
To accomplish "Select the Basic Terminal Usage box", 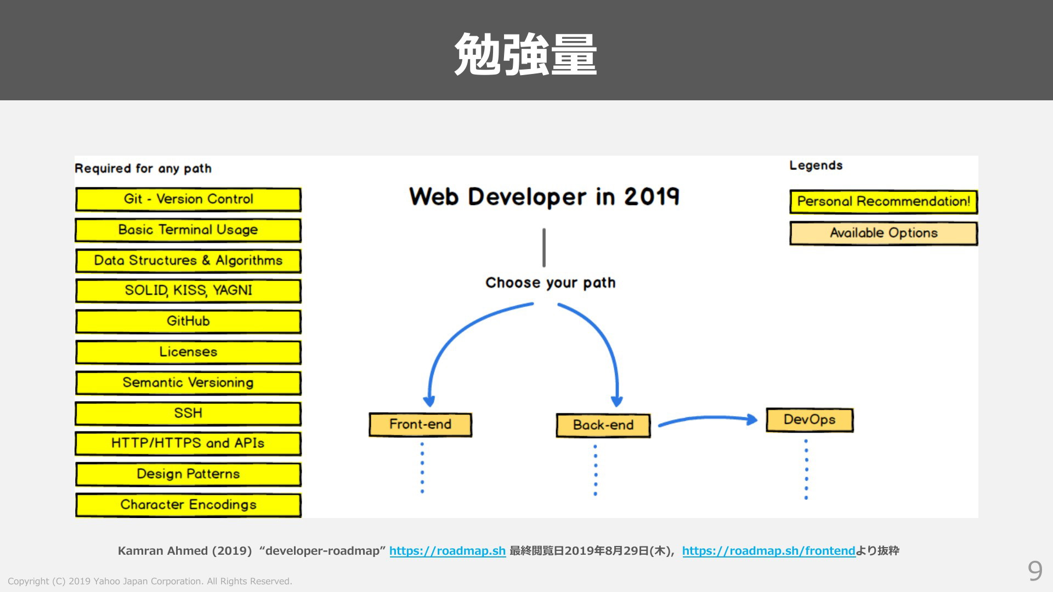I will pyautogui.click(x=188, y=230).
